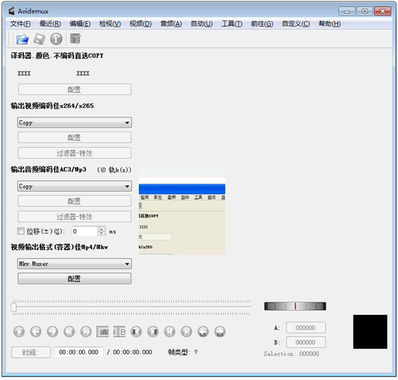Click 配置 button under Mkv Muxer

74,279
